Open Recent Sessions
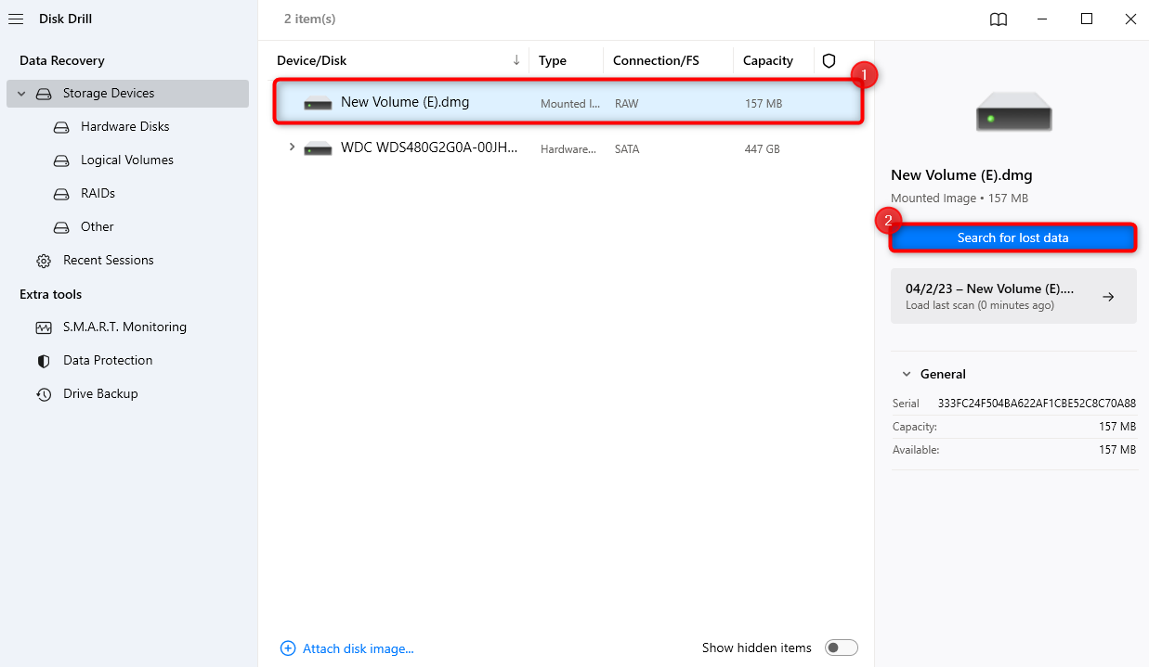Viewport: 1149px width, 667px height. (x=109, y=261)
